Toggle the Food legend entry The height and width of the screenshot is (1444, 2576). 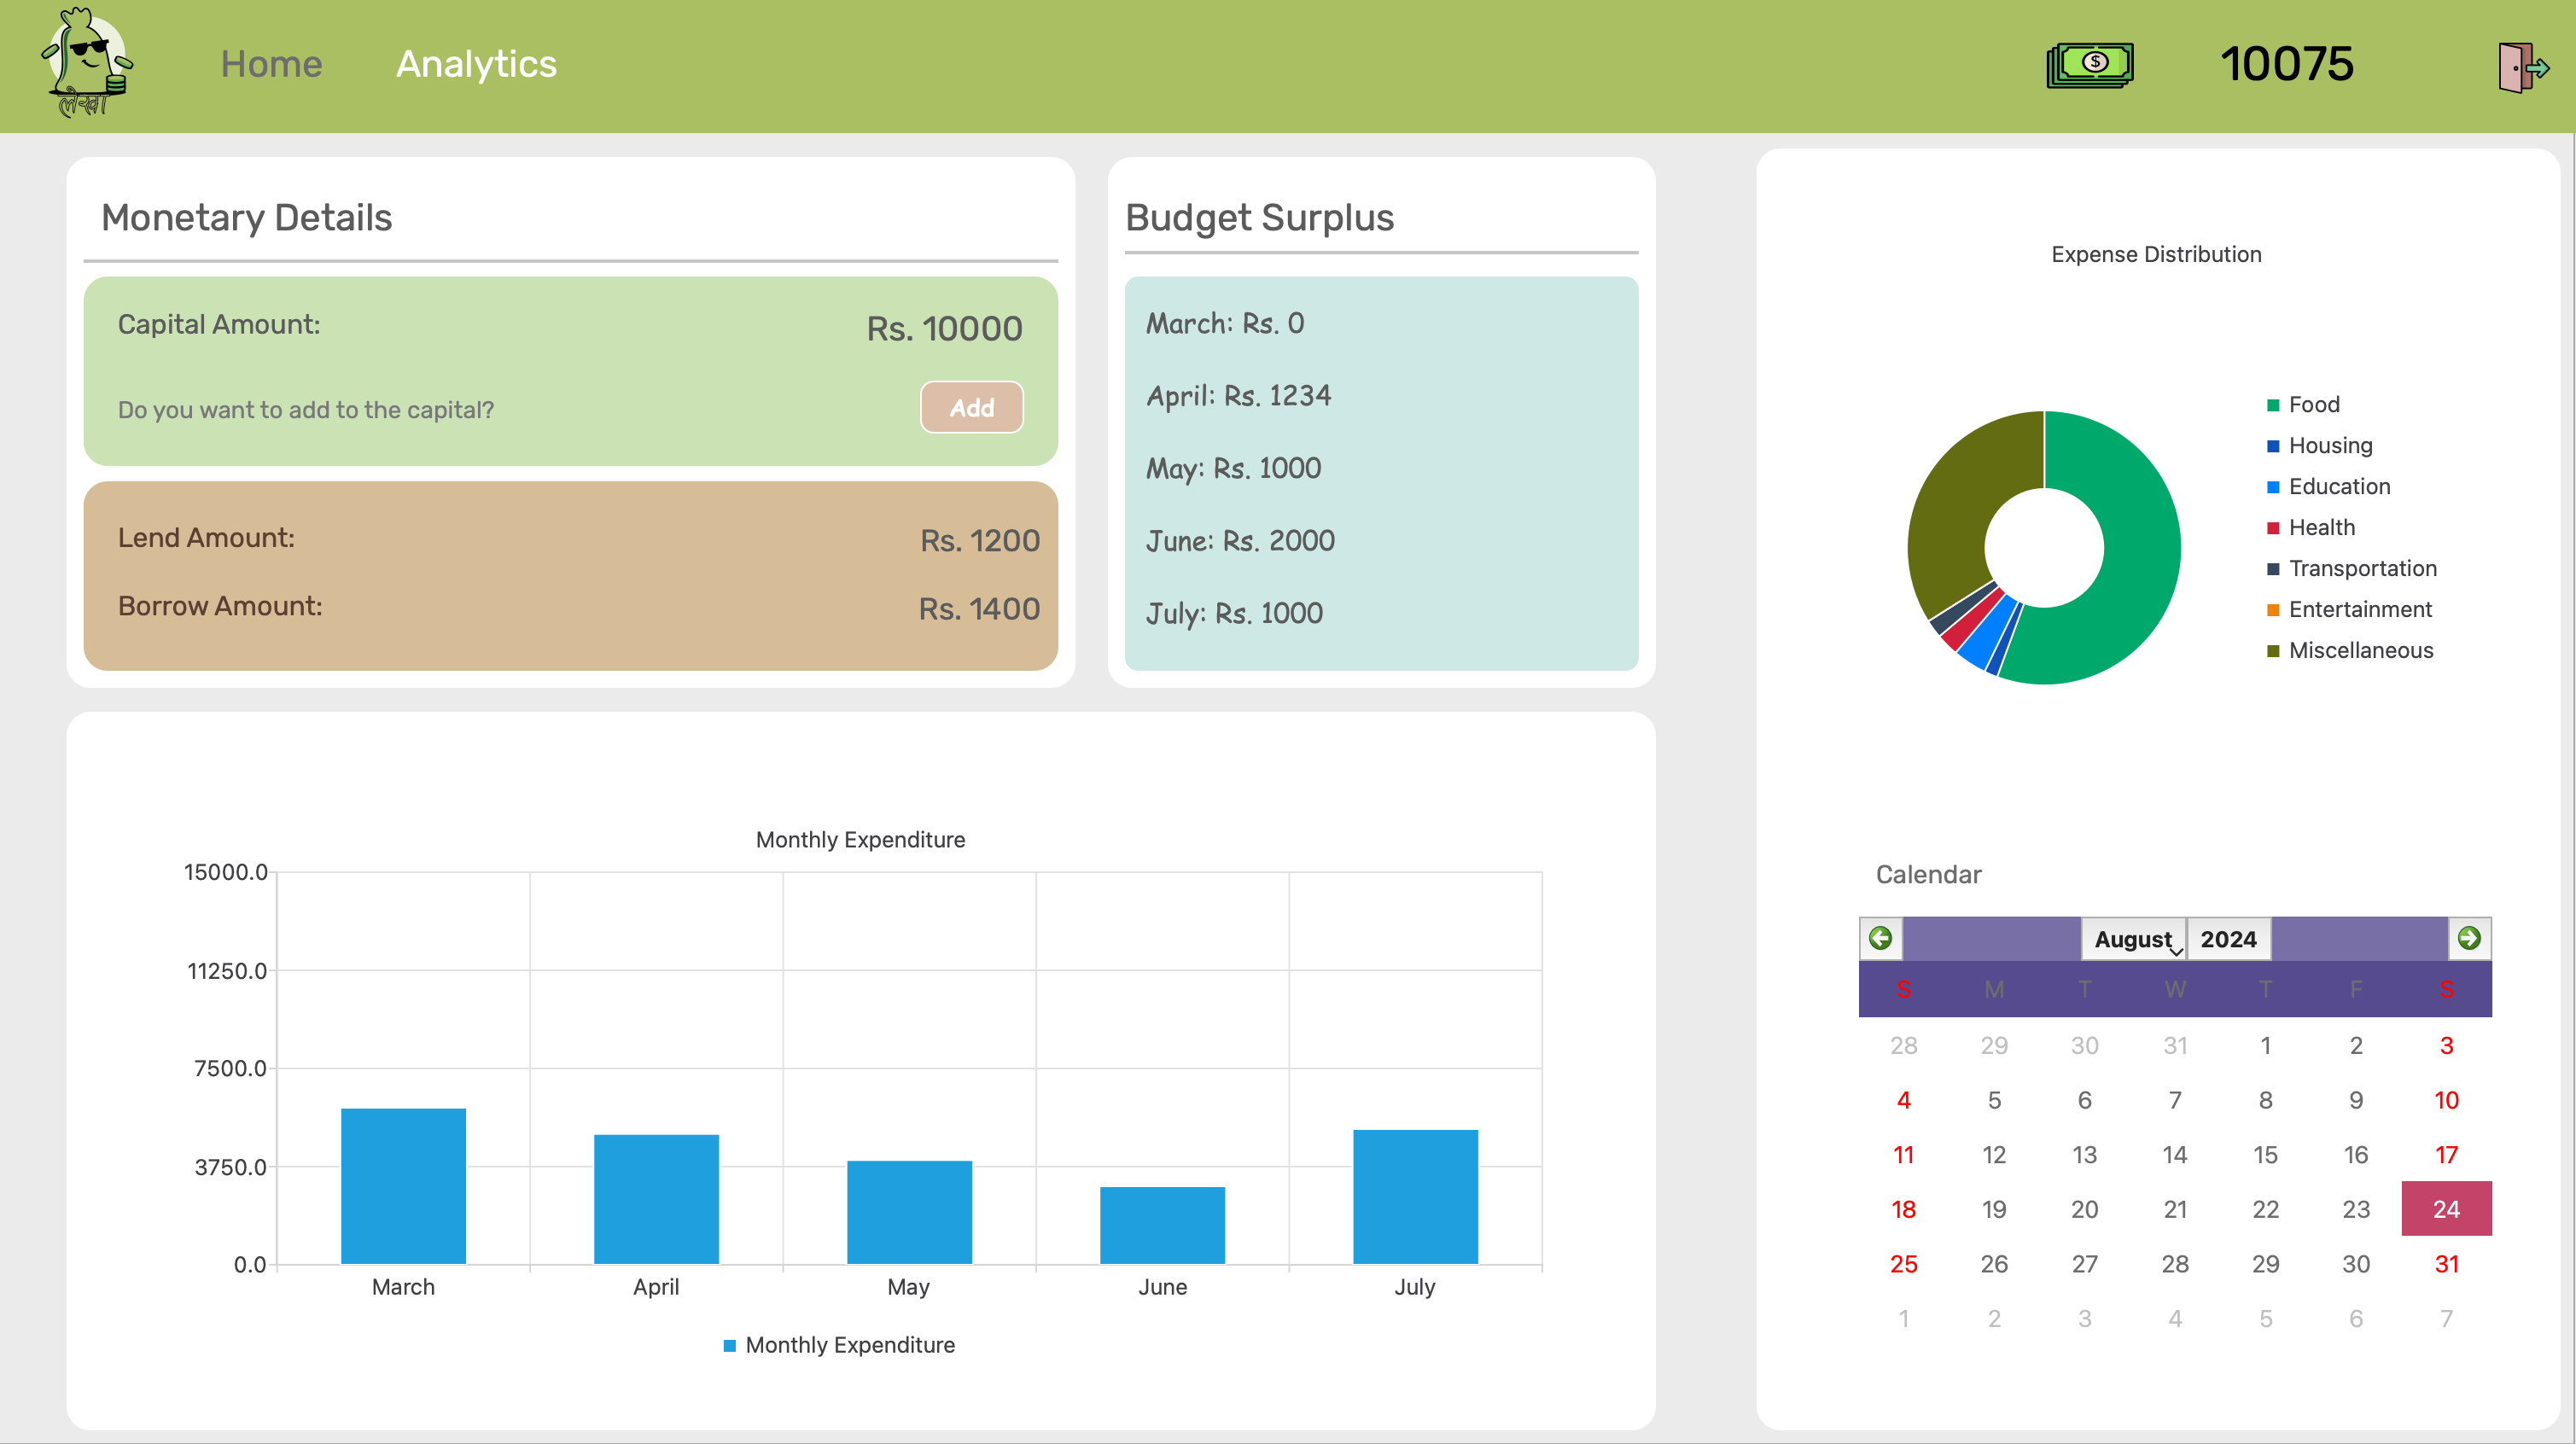[x=2314, y=404]
